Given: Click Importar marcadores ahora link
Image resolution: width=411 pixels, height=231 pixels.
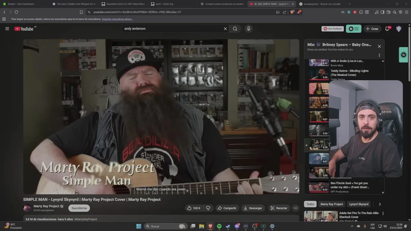Looking at the screenshot, I should point(117,19).
